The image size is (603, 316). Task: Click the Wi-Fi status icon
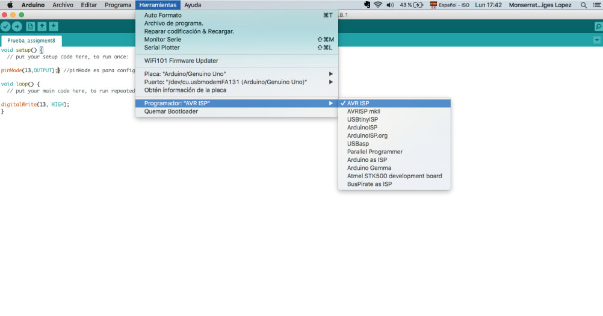pyautogui.click(x=378, y=5)
